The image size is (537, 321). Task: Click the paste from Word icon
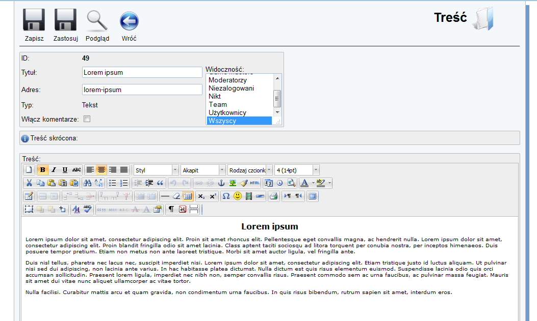(x=74, y=183)
